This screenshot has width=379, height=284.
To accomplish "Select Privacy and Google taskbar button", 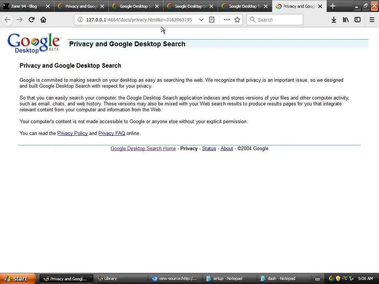I will click(x=66, y=278).
